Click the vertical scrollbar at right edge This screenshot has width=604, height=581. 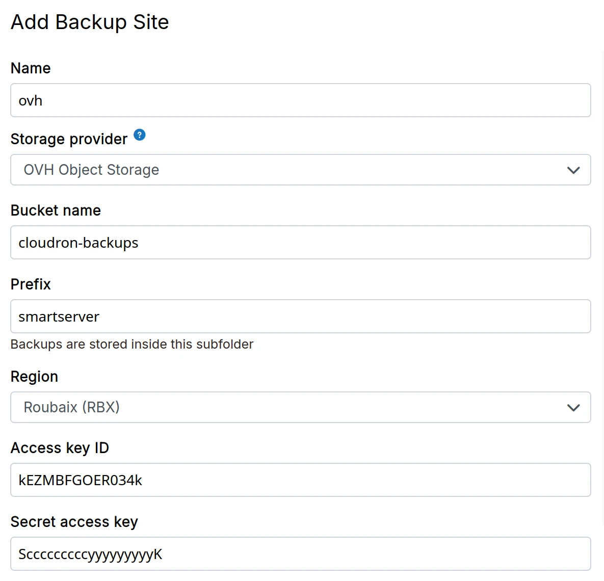tap(602, 290)
